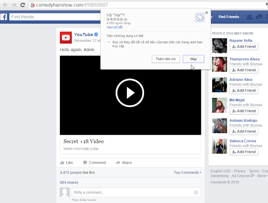Open '4,470 people like this' link
Screen dimensions: 268x203
coord(77,172)
